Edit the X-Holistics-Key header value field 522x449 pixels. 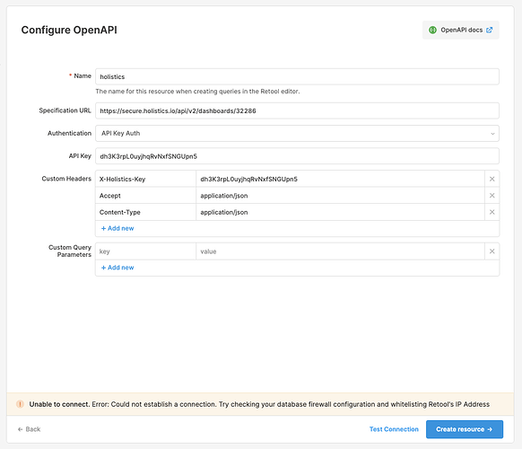pos(340,179)
